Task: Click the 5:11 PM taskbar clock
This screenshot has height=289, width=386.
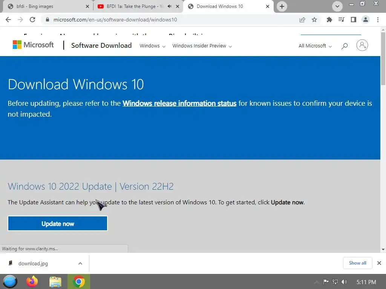Action: point(366,282)
